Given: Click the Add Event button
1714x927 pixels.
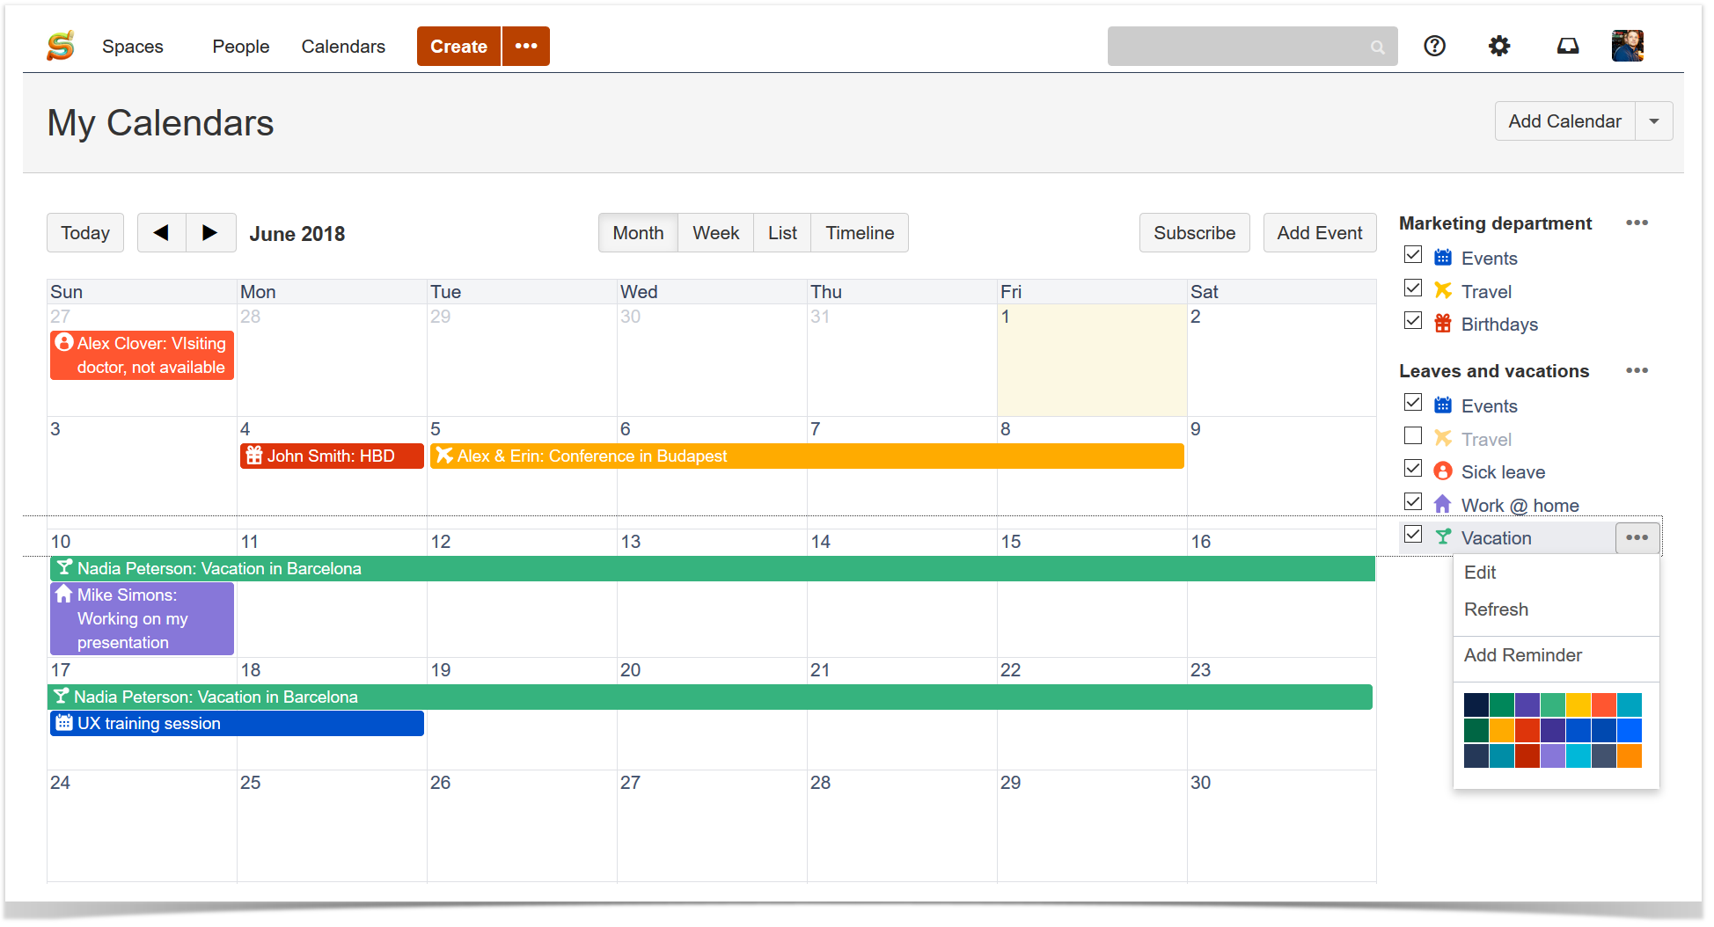Looking at the screenshot, I should pyautogui.click(x=1319, y=232).
